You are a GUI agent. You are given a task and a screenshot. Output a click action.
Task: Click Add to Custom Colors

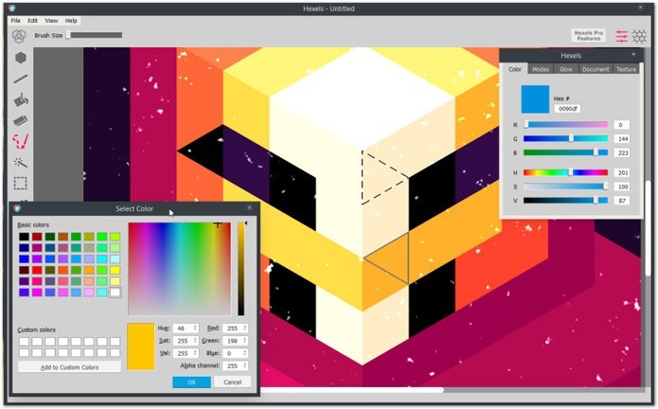coord(70,367)
